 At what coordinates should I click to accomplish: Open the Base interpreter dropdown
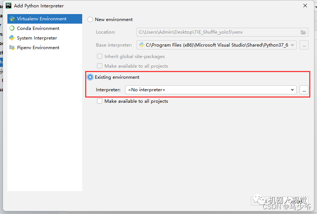pos(217,45)
